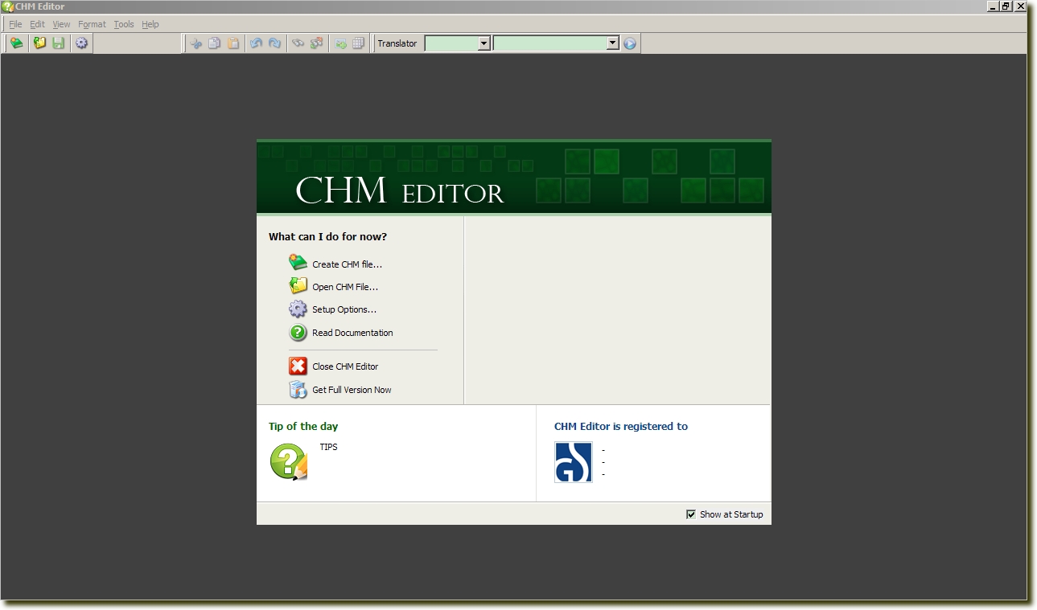Click the toolbar's green book create-file icon

tap(16, 43)
